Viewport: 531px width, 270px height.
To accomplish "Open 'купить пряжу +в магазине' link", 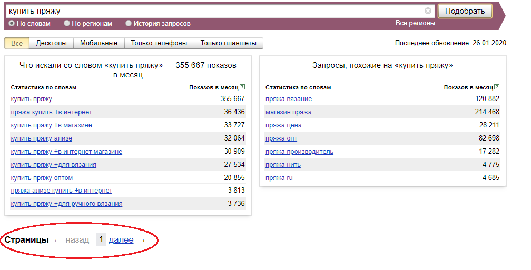I will click(52, 125).
